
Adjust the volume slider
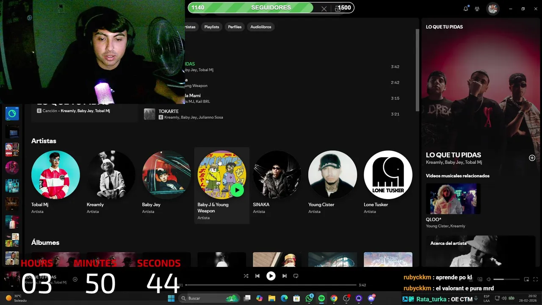[506, 279]
